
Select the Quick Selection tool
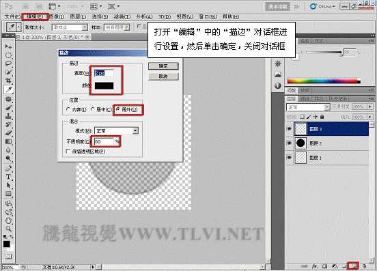pos(8,72)
